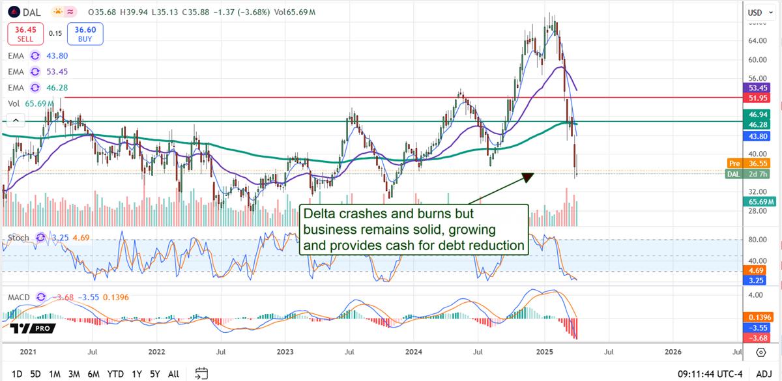Click the 0.1396 MACD axis label
Image resolution: width=782 pixels, height=381 pixels.
[x=758, y=316]
